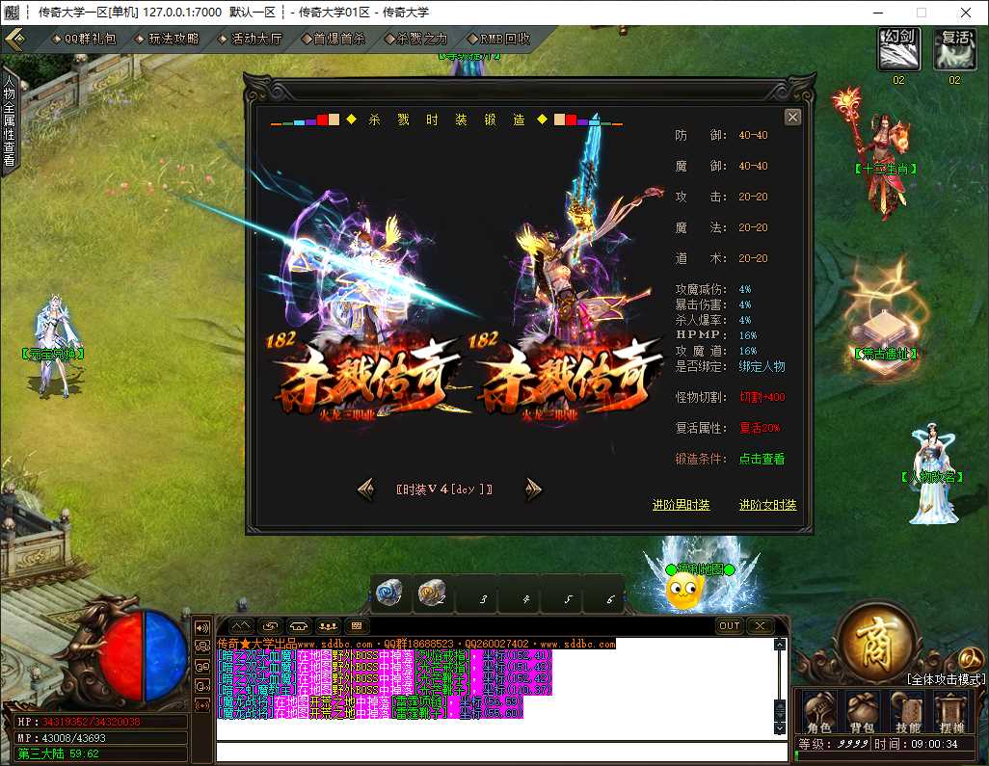Click 点击查看 forging conditions link
The height and width of the screenshot is (766, 989).
762,459
